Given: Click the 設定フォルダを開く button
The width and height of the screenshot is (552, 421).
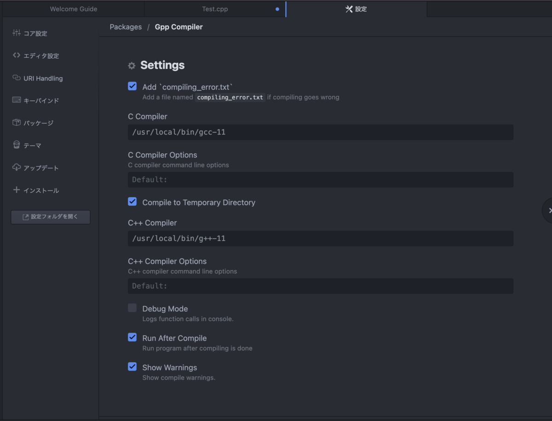Looking at the screenshot, I should click(x=51, y=217).
